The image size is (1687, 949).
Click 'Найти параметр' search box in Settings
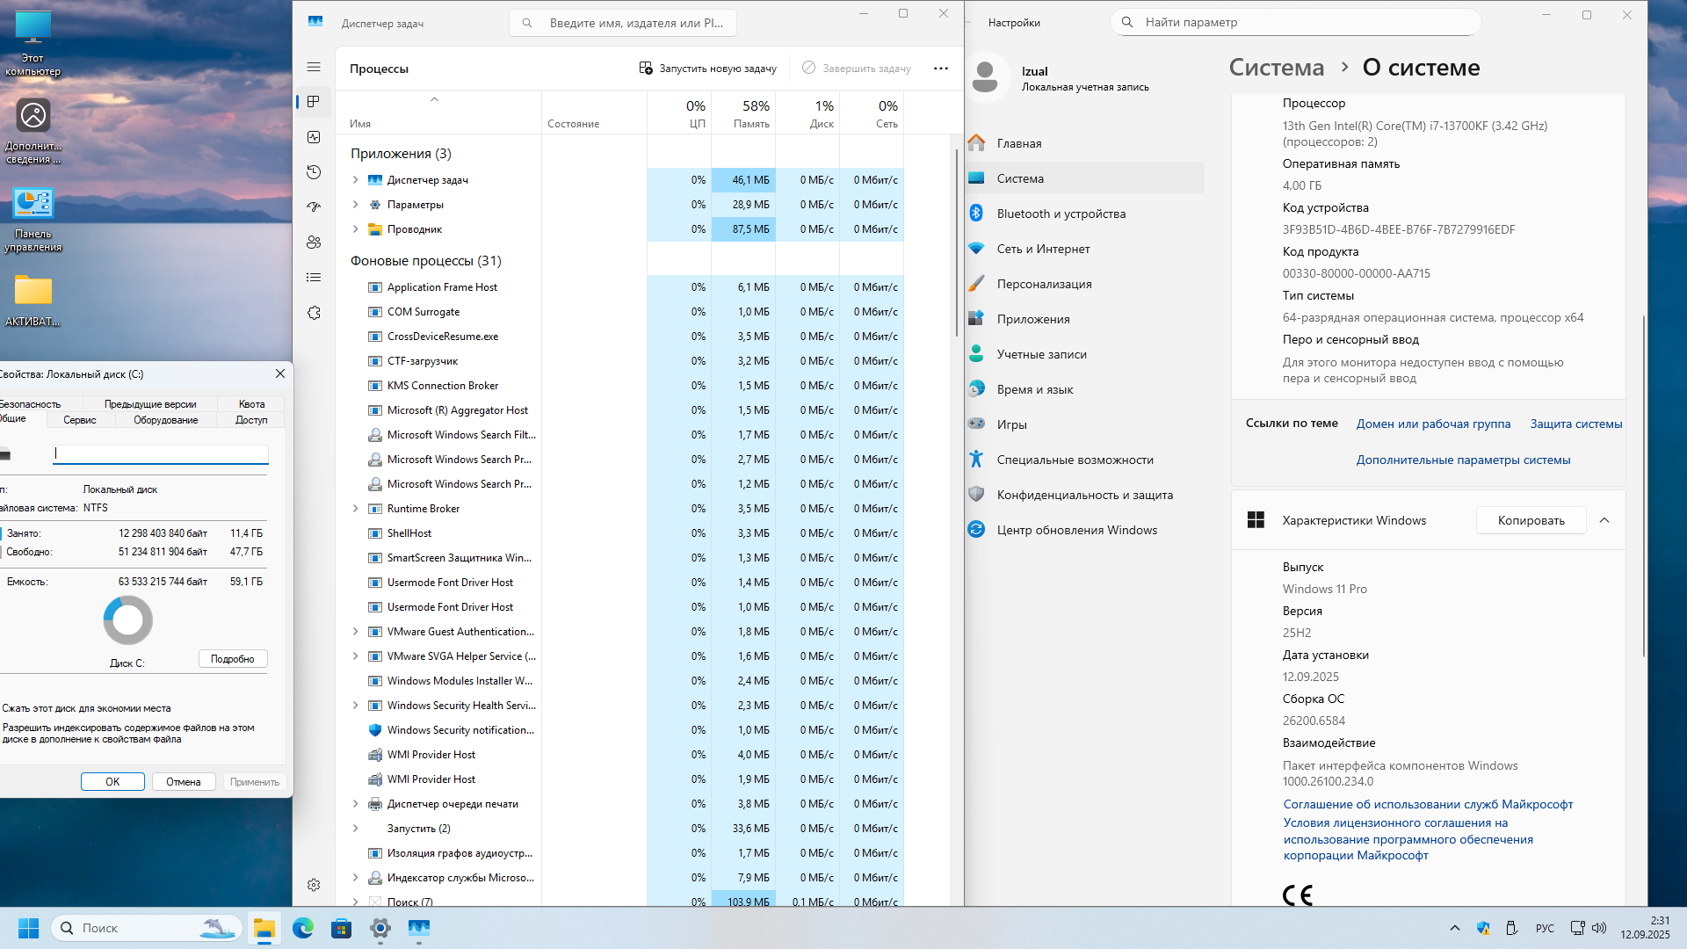(1296, 22)
